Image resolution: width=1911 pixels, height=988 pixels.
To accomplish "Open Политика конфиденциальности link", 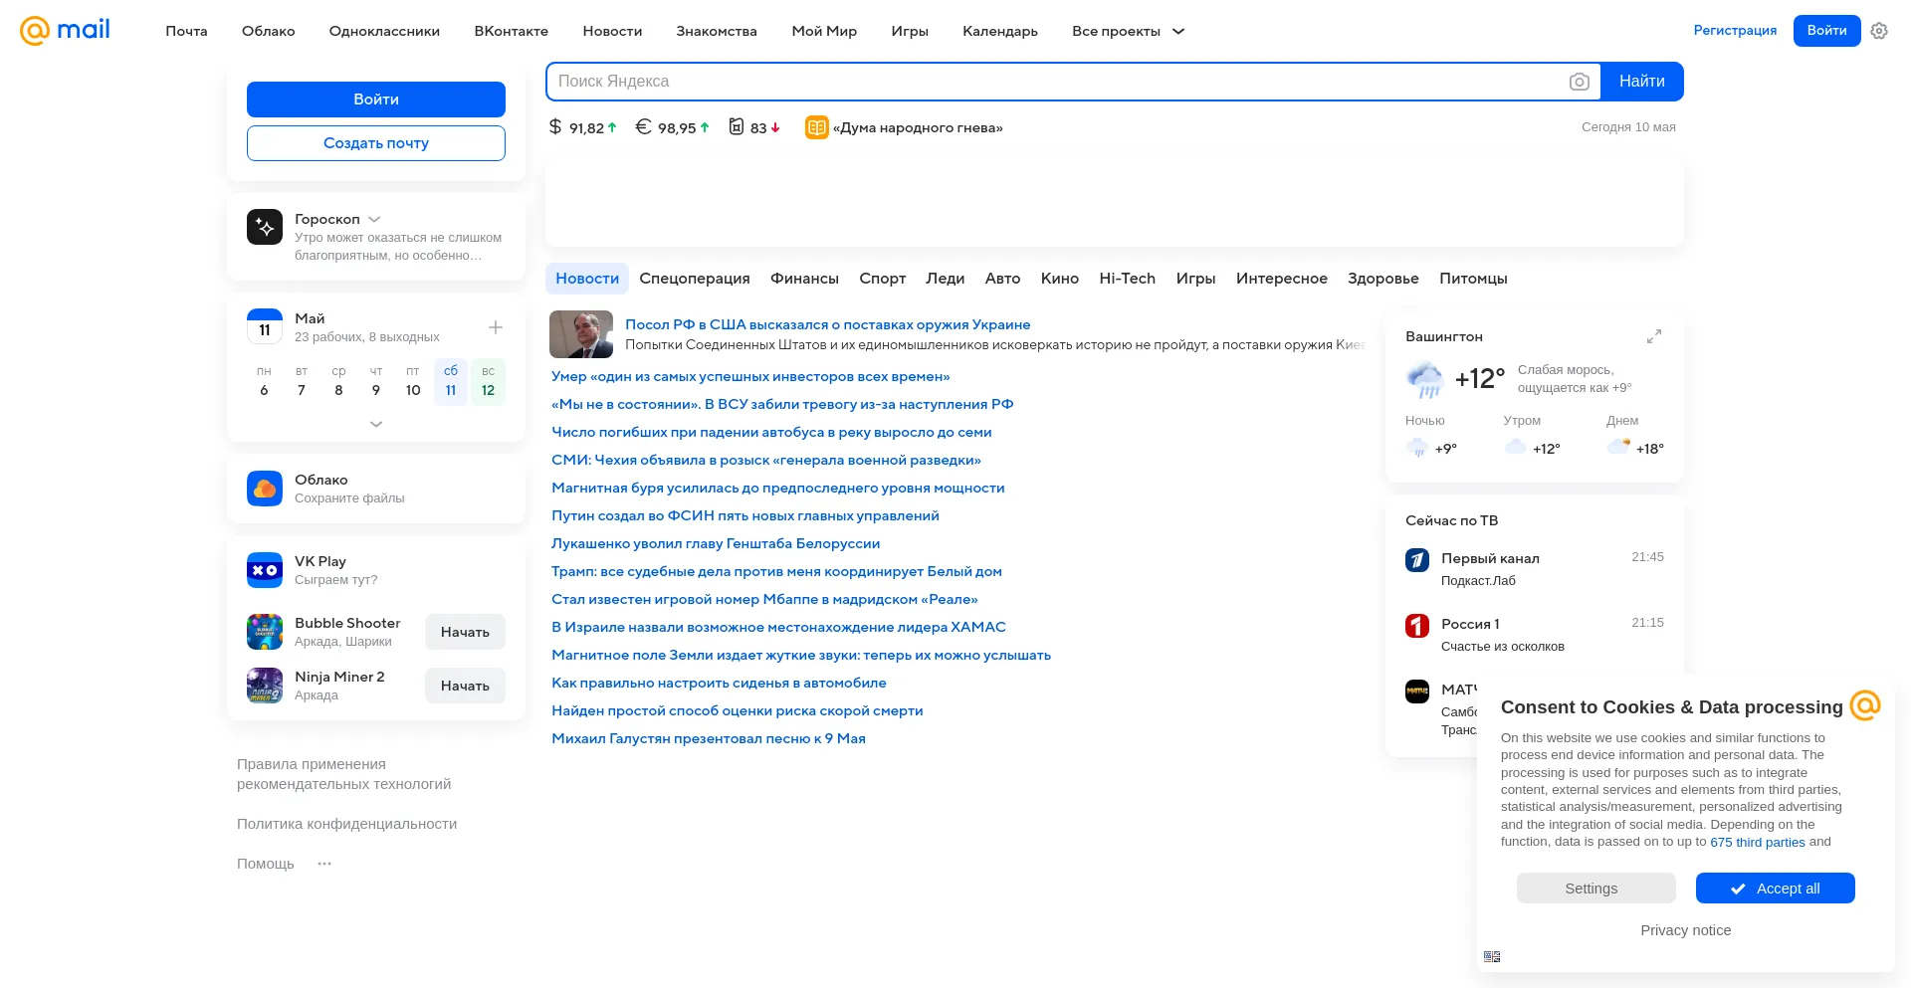I will click(347, 824).
